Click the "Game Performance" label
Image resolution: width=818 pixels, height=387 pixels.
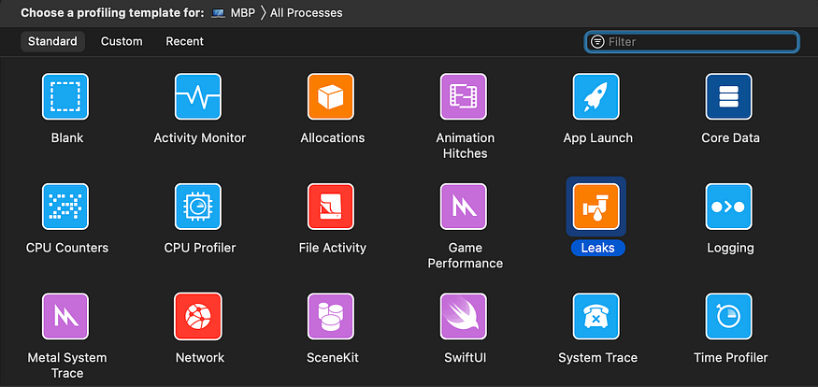point(466,255)
